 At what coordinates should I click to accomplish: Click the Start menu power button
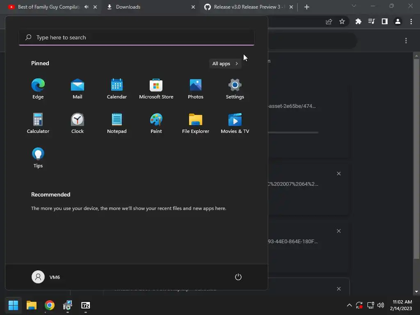[x=238, y=277]
